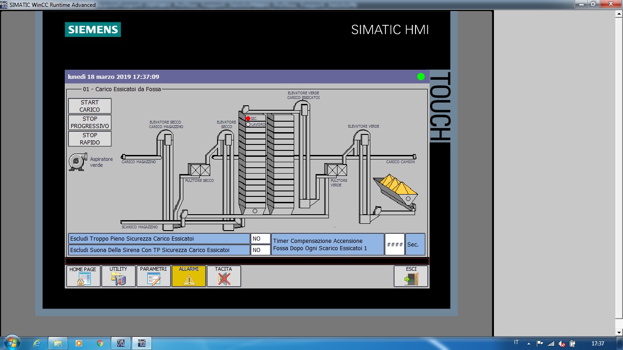Click the 01 - Carico Essicatoi da Fossa title
The height and width of the screenshot is (350, 623).
(x=122, y=89)
